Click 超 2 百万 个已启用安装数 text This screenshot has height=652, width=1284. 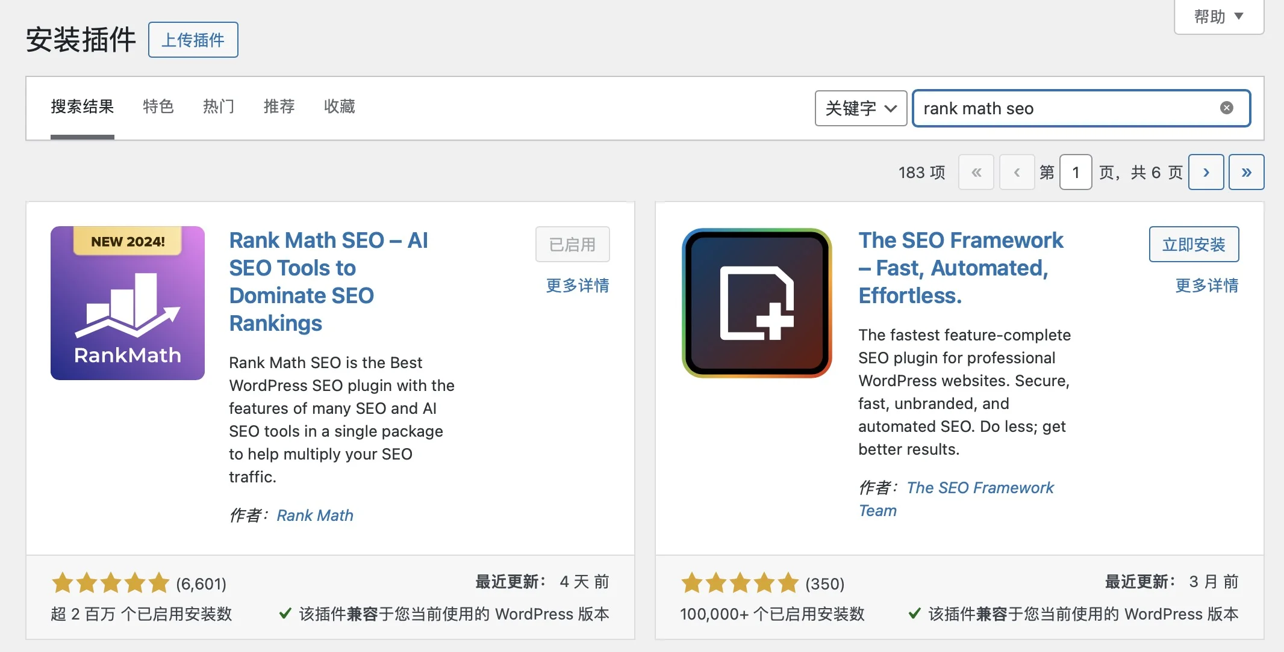click(142, 614)
